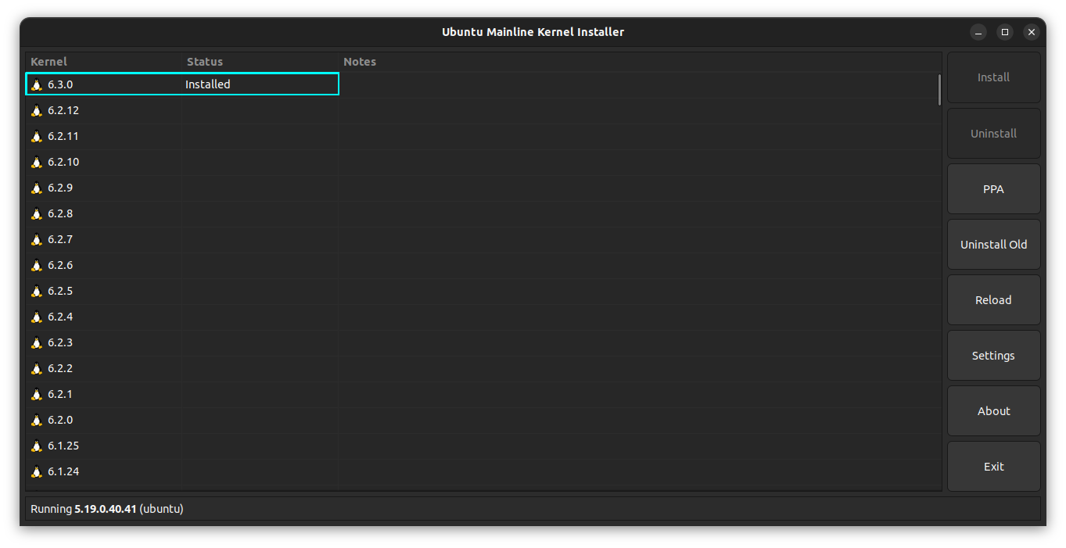Viewport: 1066px width, 548px height.
Task: Click the penguin icon beside kernel 6.2.3
Action: pyautogui.click(x=36, y=342)
